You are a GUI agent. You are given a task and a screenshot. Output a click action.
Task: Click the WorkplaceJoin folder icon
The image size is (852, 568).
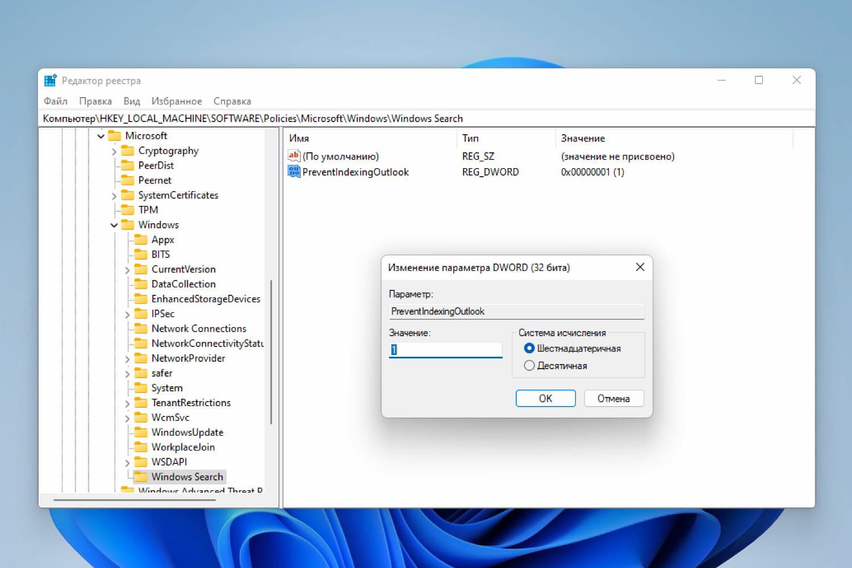click(x=141, y=447)
